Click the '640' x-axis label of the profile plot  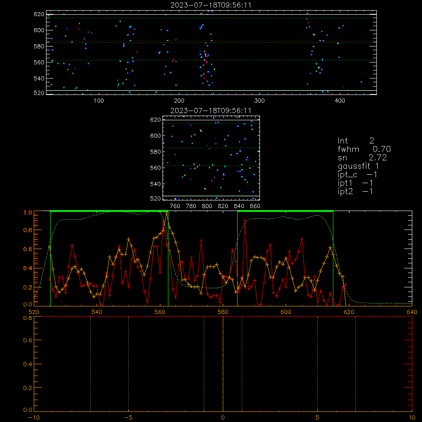click(x=412, y=312)
